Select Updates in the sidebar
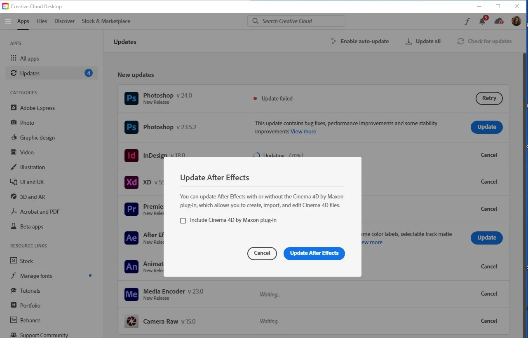528x338 pixels. pos(52,73)
